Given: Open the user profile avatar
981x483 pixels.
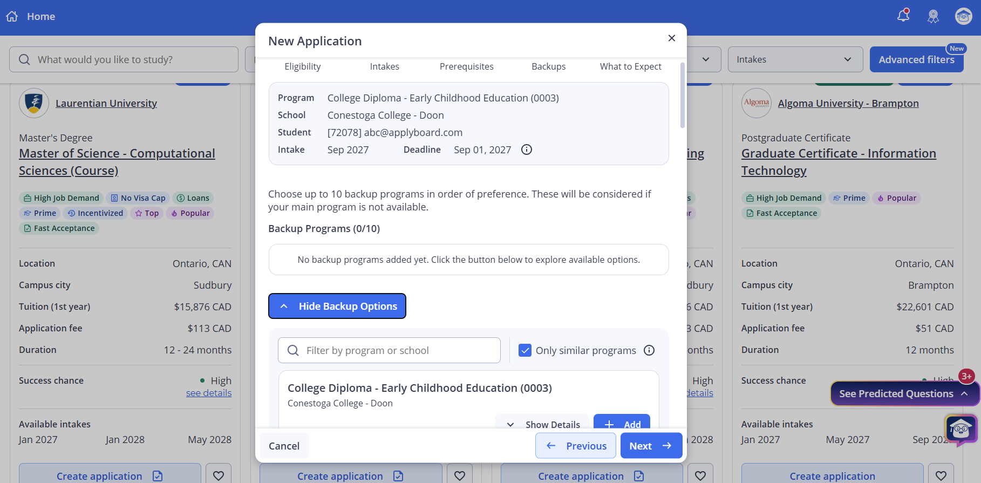Looking at the screenshot, I should (963, 16).
